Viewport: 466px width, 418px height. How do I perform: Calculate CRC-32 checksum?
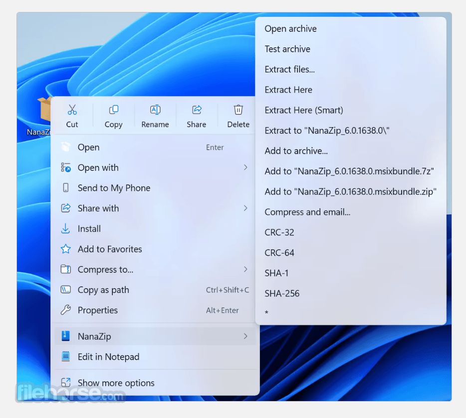click(x=351, y=232)
